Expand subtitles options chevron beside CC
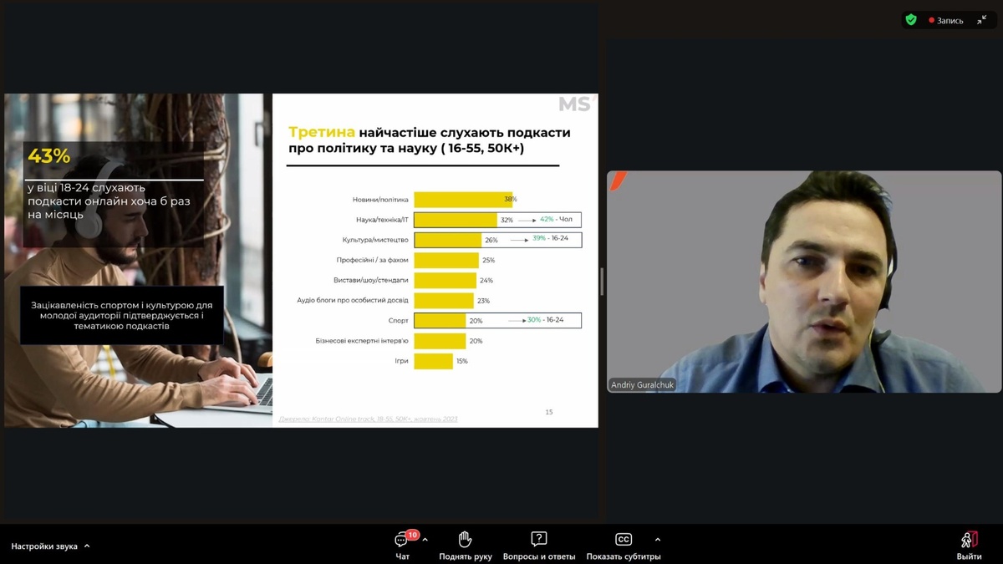This screenshot has height=564, width=1003. coord(658,539)
